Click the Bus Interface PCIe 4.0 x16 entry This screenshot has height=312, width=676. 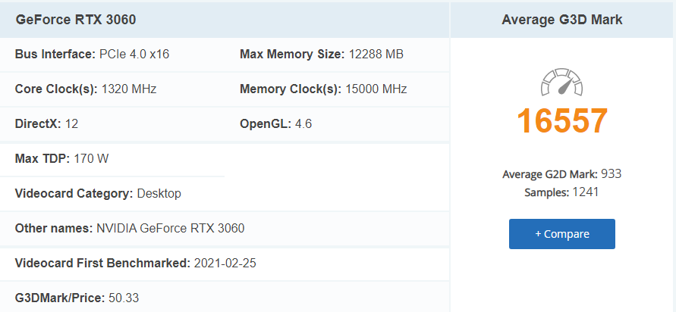(93, 55)
